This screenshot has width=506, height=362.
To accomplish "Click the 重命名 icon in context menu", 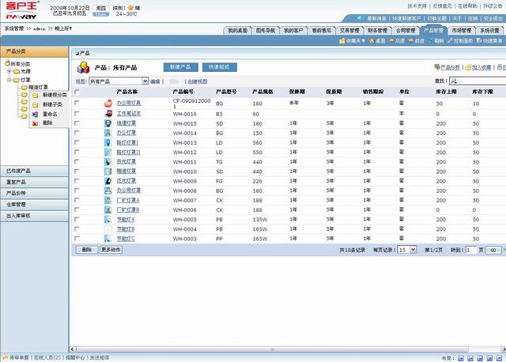I will coord(35,113).
